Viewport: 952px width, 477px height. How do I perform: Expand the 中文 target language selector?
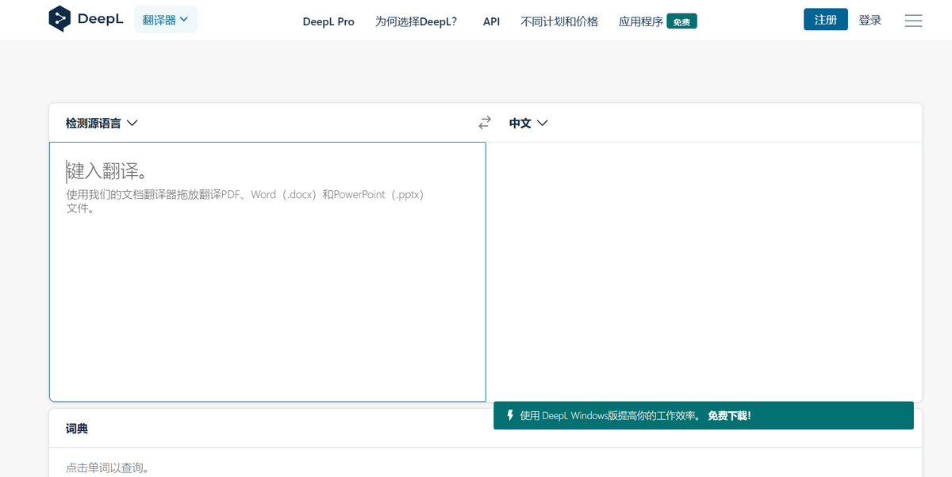coord(528,123)
